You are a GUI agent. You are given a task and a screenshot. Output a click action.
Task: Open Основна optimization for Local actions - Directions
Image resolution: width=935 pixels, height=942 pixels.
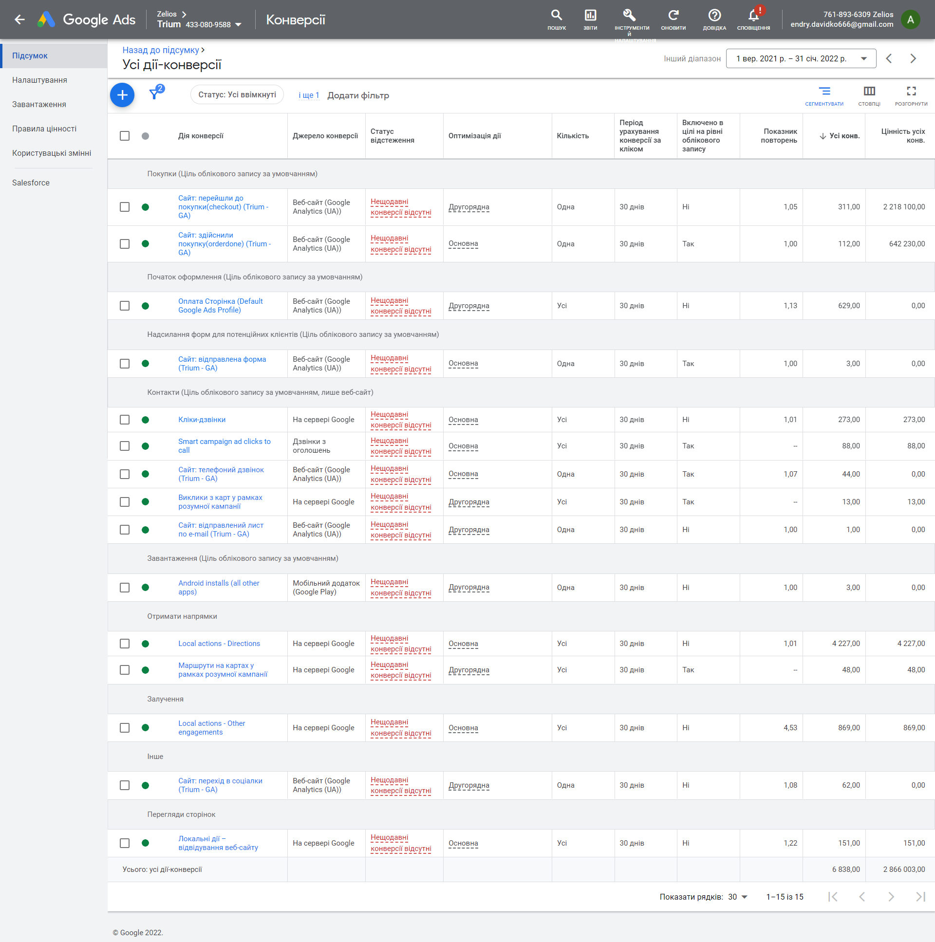tap(463, 644)
